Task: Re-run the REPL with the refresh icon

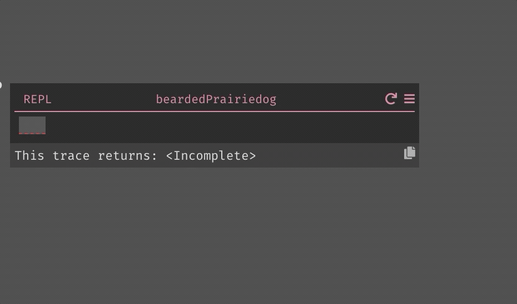Action: pyautogui.click(x=391, y=99)
